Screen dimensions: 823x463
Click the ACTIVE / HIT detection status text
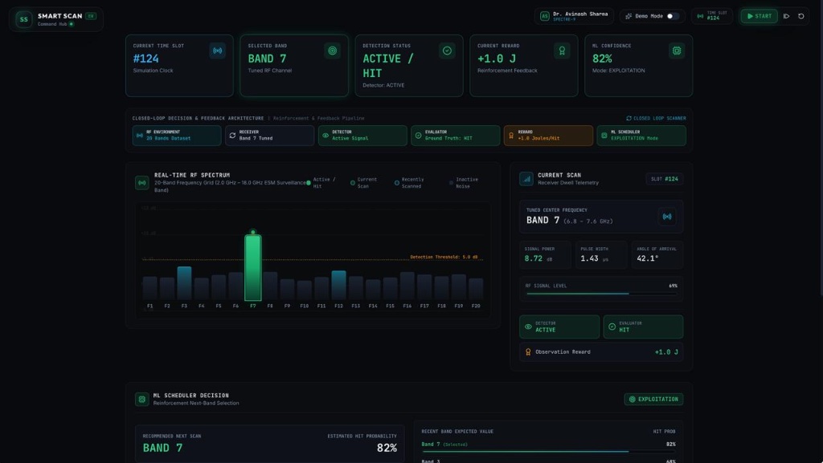tap(388, 66)
